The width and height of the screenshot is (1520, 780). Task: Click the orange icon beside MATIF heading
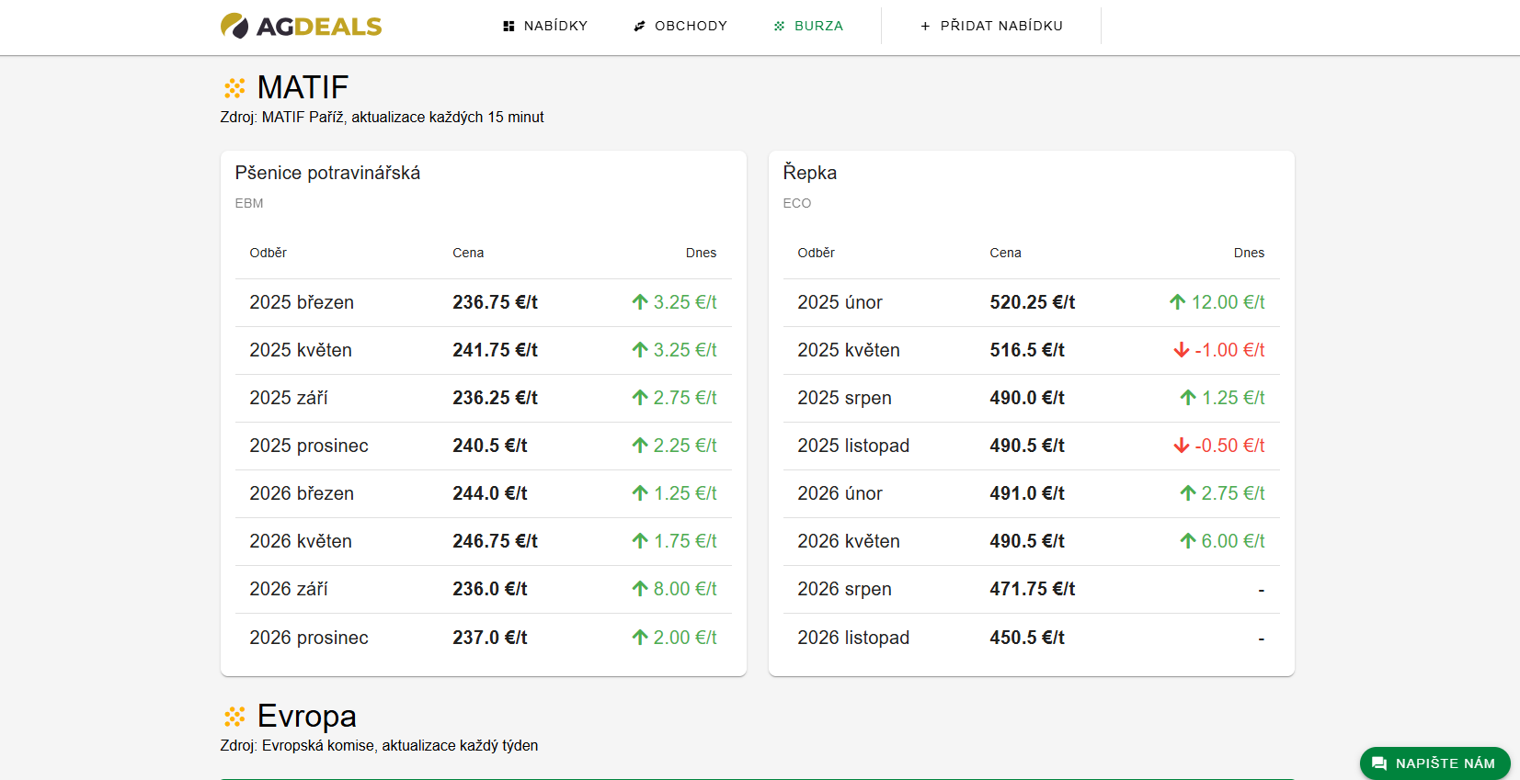234,88
